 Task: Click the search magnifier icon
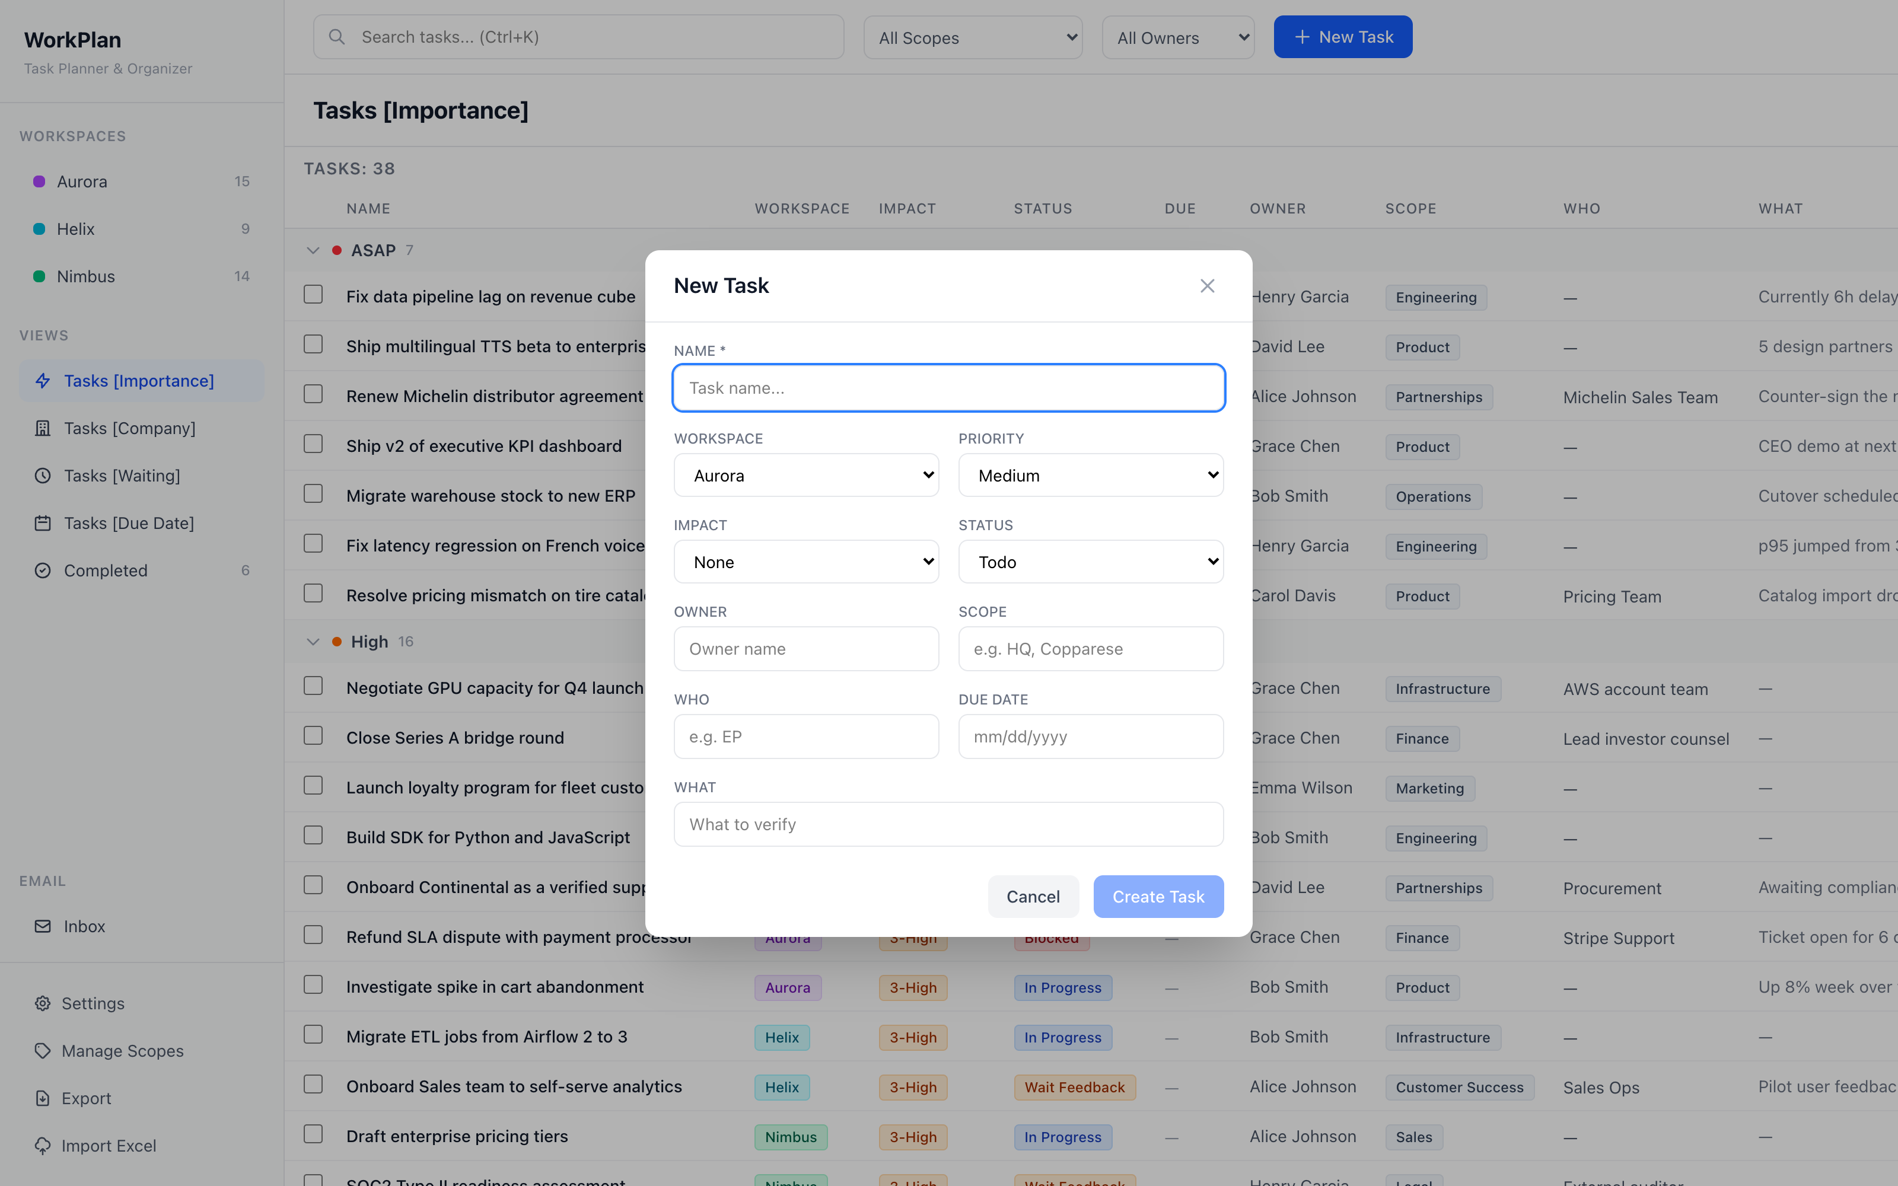click(x=336, y=37)
